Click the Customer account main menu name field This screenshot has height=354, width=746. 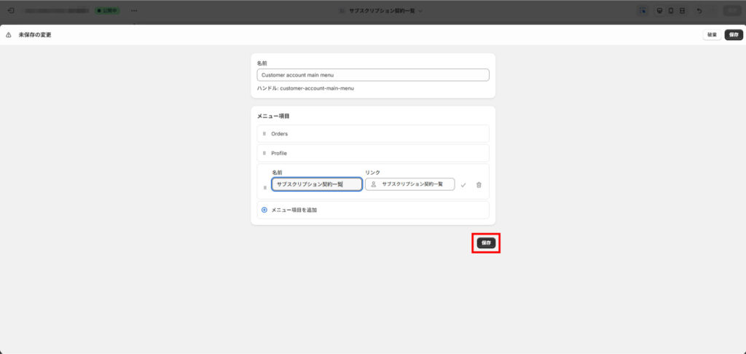[x=373, y=75]
